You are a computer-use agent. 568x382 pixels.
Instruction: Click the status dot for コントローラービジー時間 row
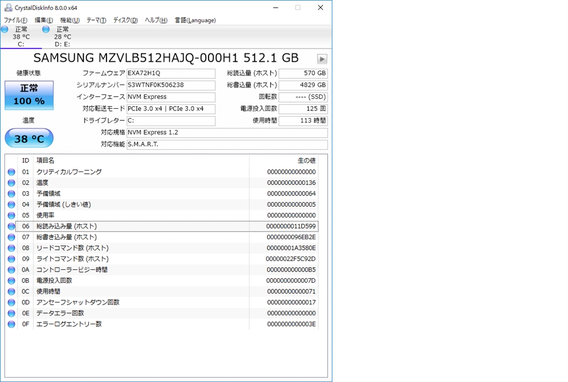coord(12,270)
